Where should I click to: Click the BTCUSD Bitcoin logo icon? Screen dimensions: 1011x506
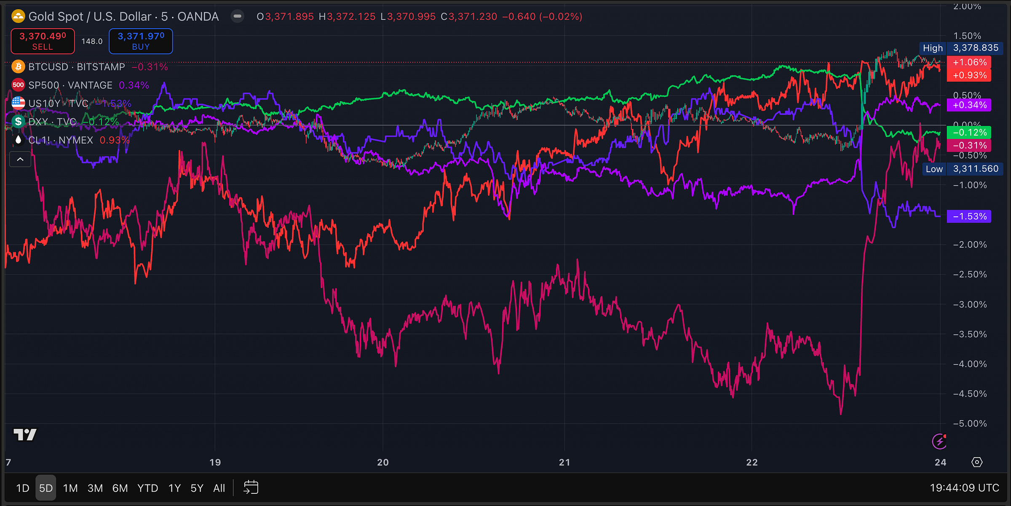18,67
